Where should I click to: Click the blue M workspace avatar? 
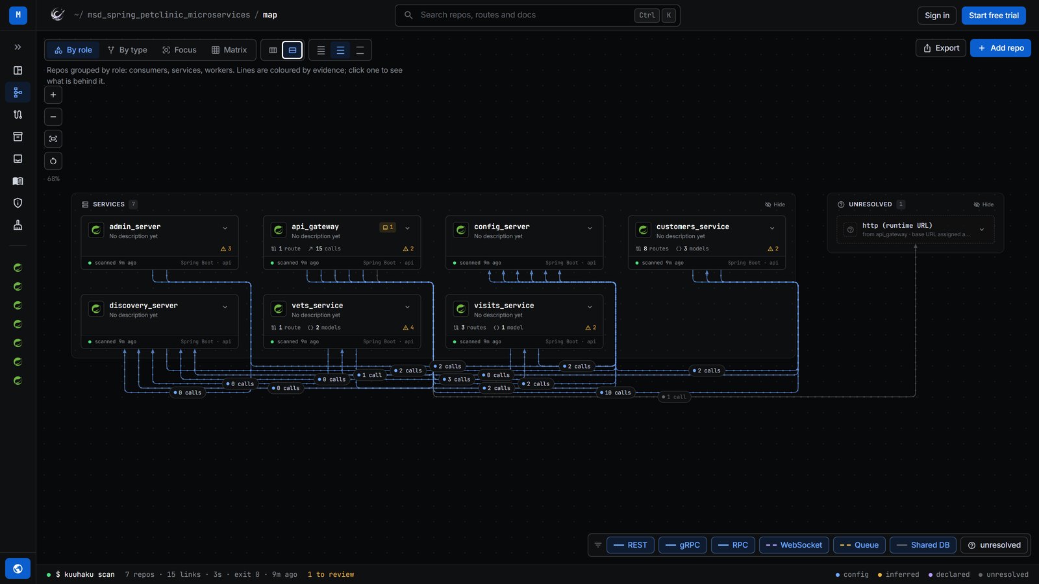coord(18,15)
